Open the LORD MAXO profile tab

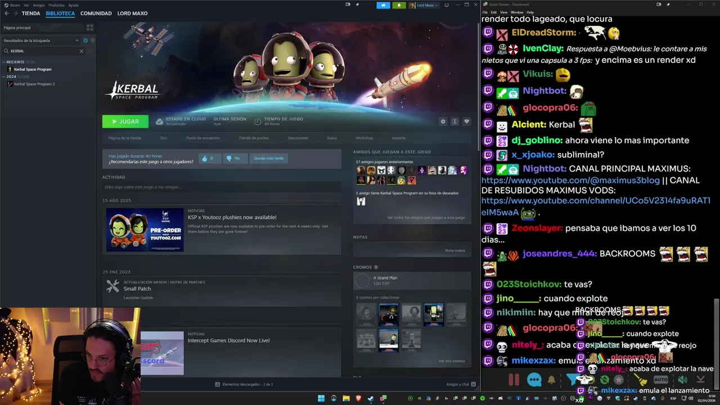[132, 13]
